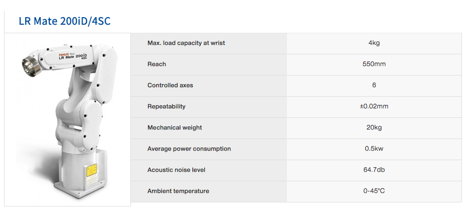
Task: Click the 4kg load capacity value
Action: (374, 43)
